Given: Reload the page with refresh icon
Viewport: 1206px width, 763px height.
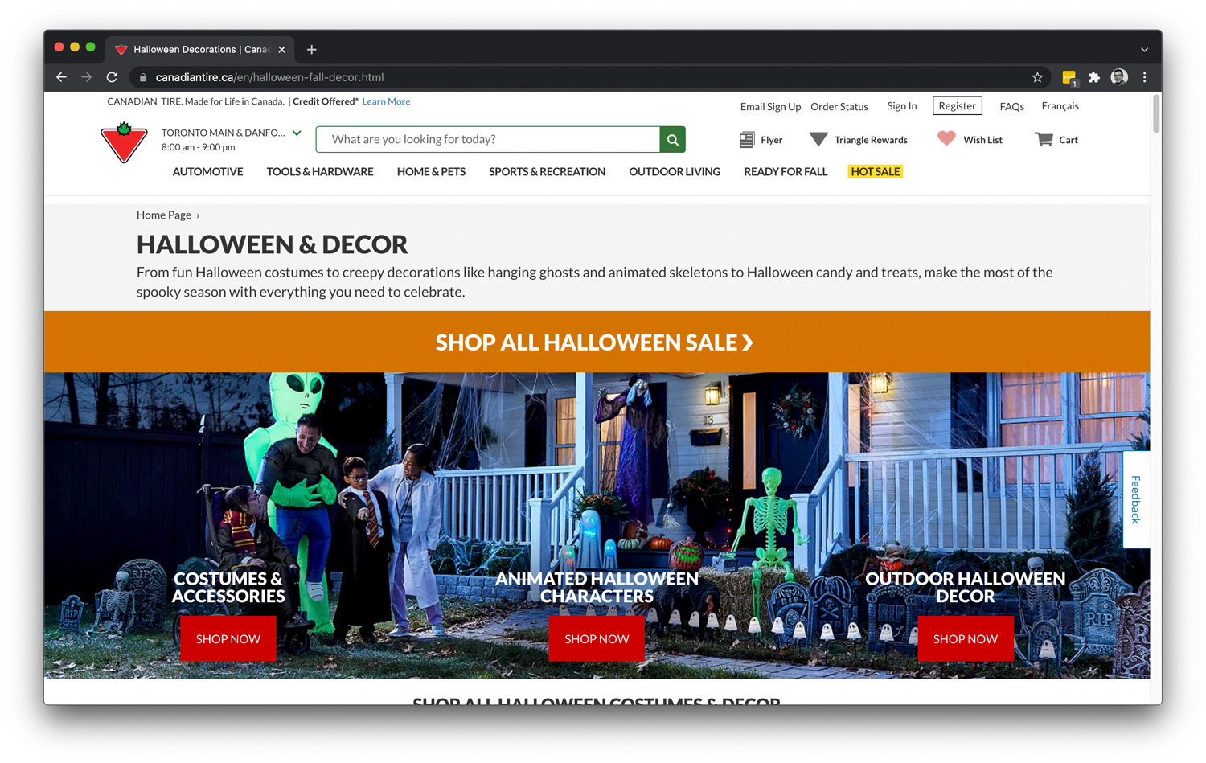Looking at the screenshot, I should [112, 77].
